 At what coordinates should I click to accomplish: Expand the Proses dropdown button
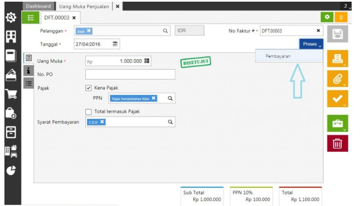click(x=311, y=44)
